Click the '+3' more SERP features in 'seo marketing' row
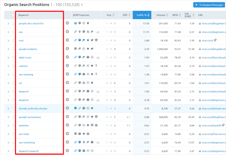This screenshot has height=155, width=226. [x=98, y=143]
